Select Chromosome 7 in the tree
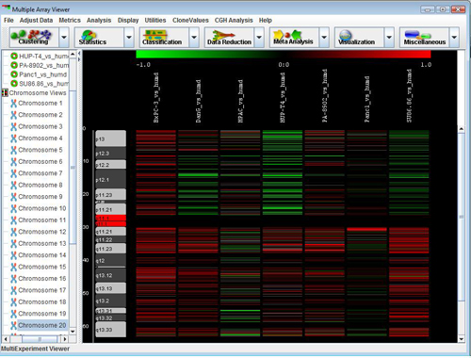471x358 pixels. [x=41, y=173]
